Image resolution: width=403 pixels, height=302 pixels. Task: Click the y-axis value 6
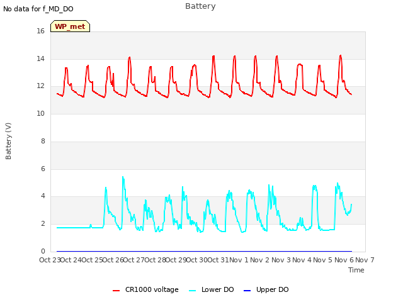tap(43, 169)
